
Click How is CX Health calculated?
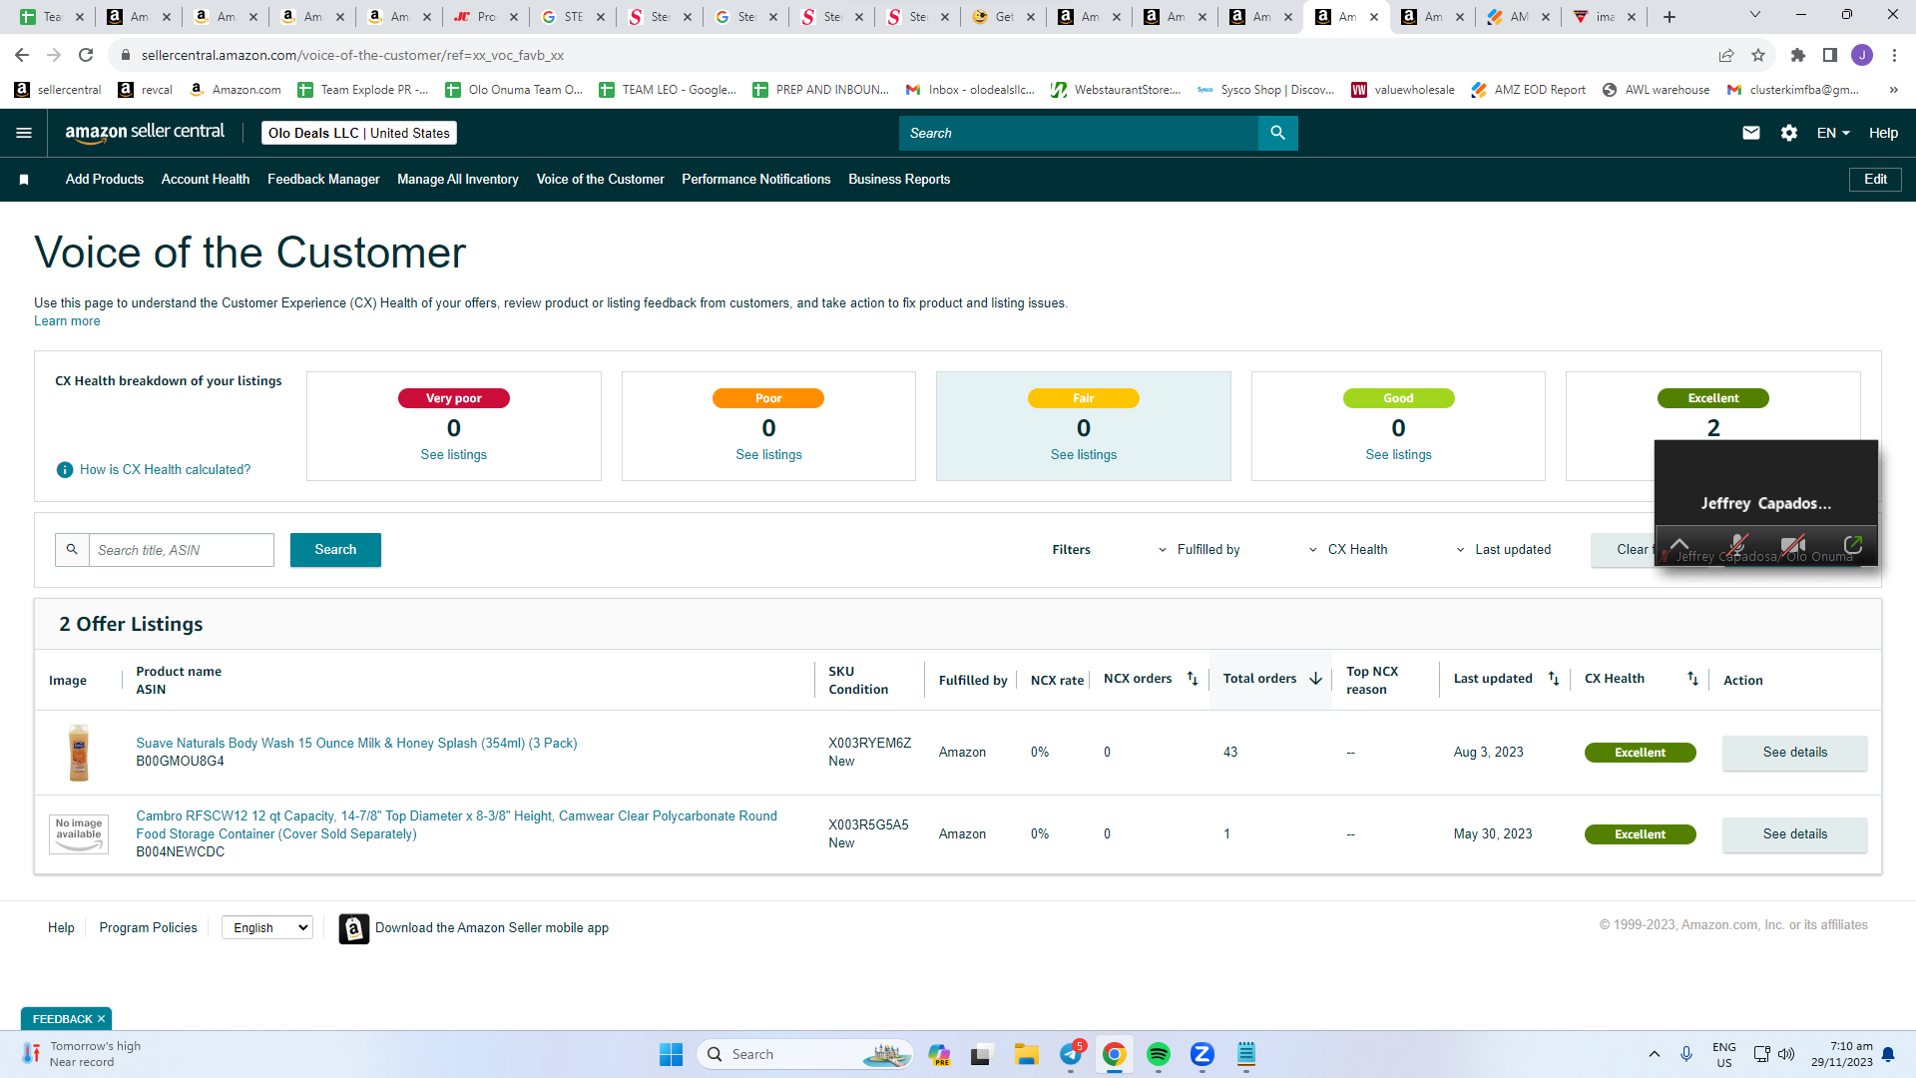[x=166, y=470]
